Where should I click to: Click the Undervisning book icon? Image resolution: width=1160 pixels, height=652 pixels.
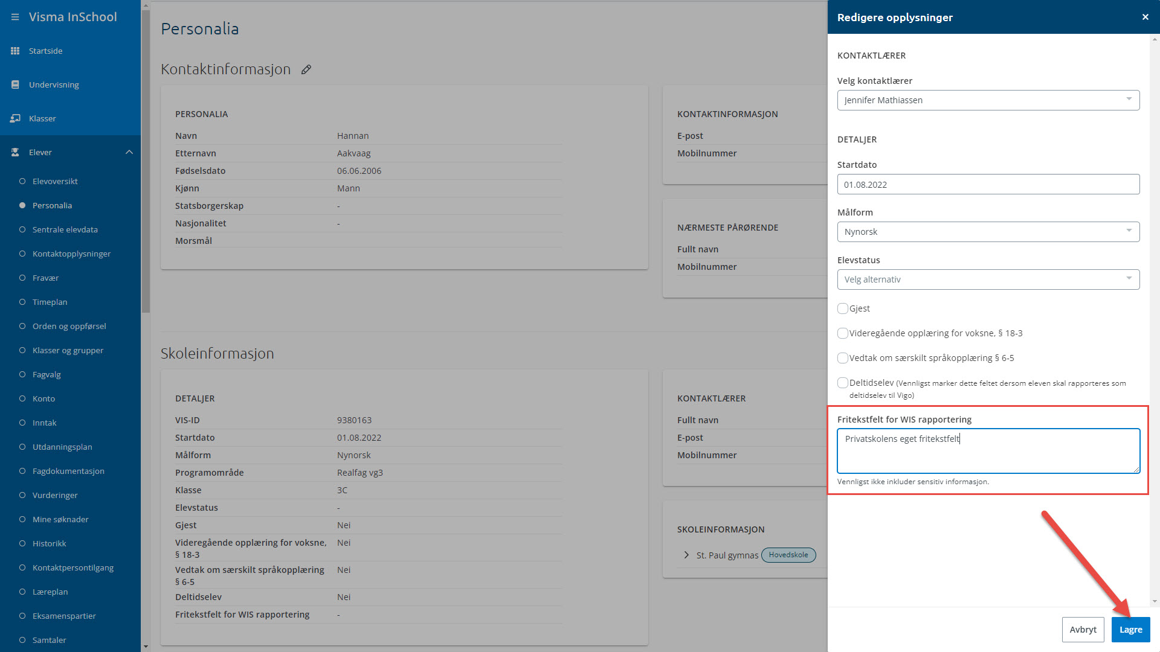point(15,85)
